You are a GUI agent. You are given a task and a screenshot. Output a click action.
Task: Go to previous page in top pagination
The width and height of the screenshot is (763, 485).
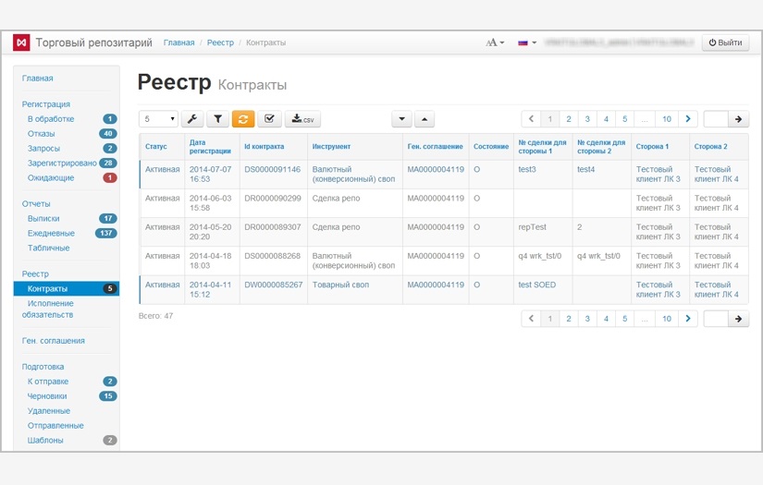coord(531,119)
